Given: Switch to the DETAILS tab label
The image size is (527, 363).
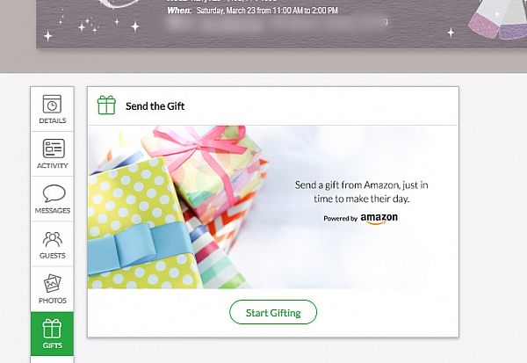Looking at the screenshot, I should tap(53, 120).
